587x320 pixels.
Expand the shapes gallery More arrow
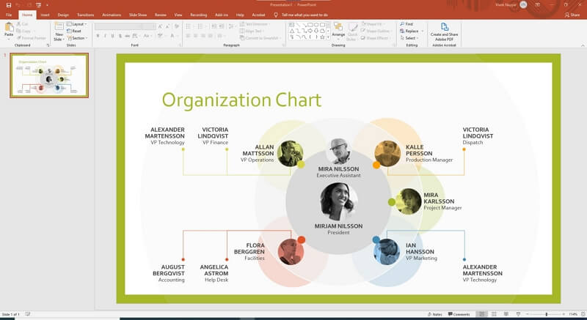[x=328, y=37]
